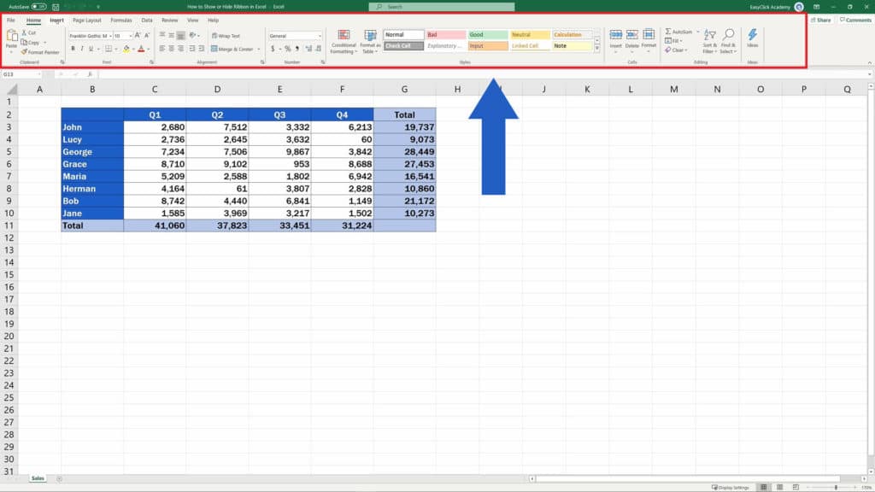Open the Font Size dropdown
Screen dimensions: 875x492
130,35
